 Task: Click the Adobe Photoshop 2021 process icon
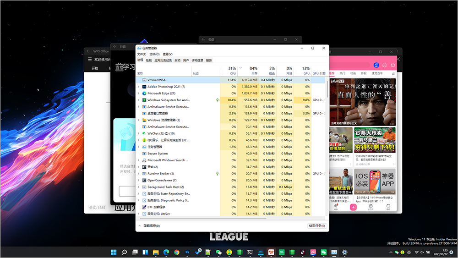pyautogui.click(x=144, y=87)
